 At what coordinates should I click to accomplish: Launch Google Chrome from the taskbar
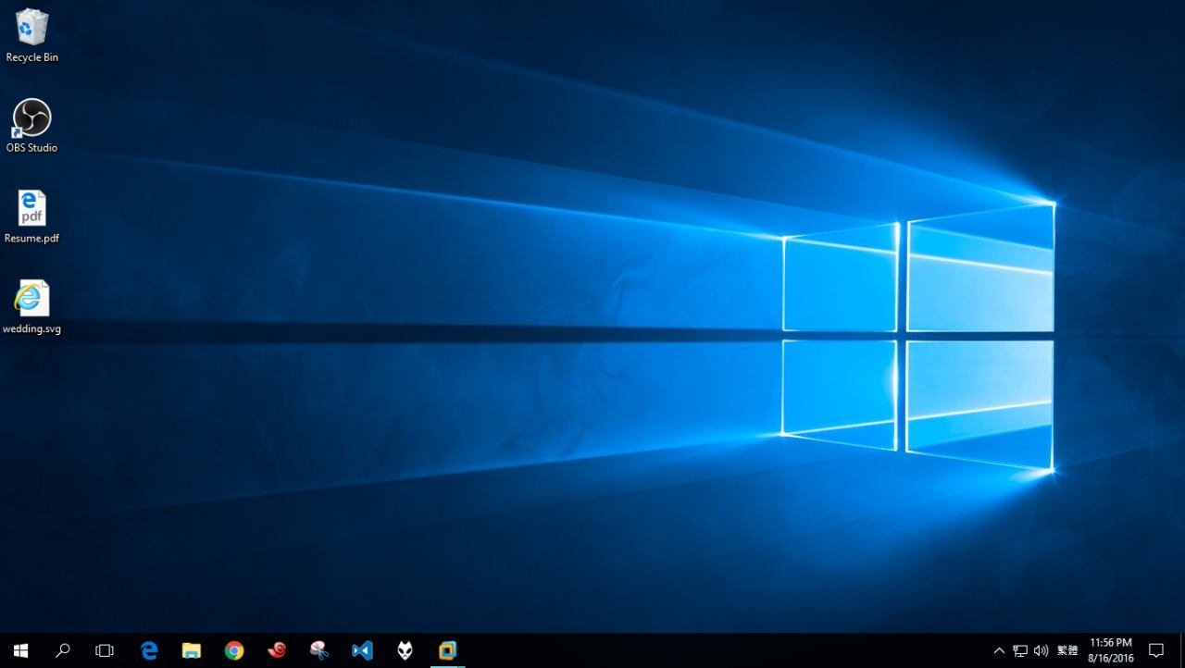234,650
